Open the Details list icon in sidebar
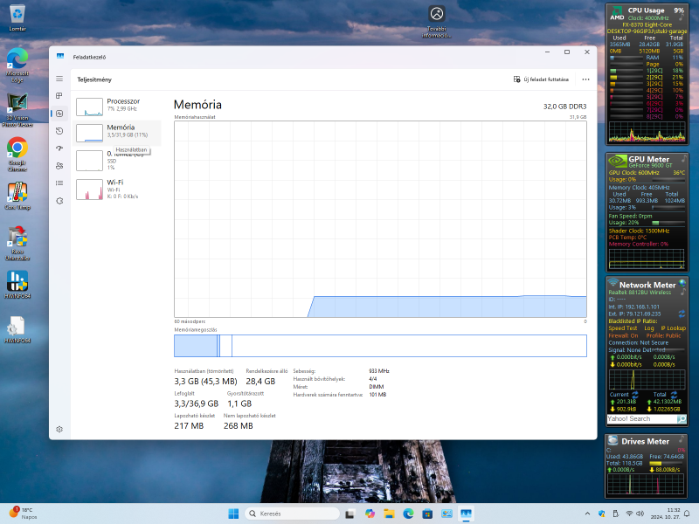 [x=59, y=183]
